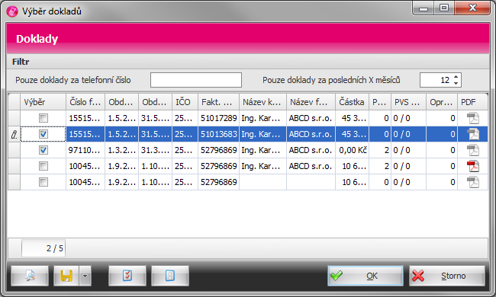Viewport: 496px width, 297px height.
Task: Open PDF icon in the 0,00 Kč row
Action: pyautogui.click(x=473, y=150)
